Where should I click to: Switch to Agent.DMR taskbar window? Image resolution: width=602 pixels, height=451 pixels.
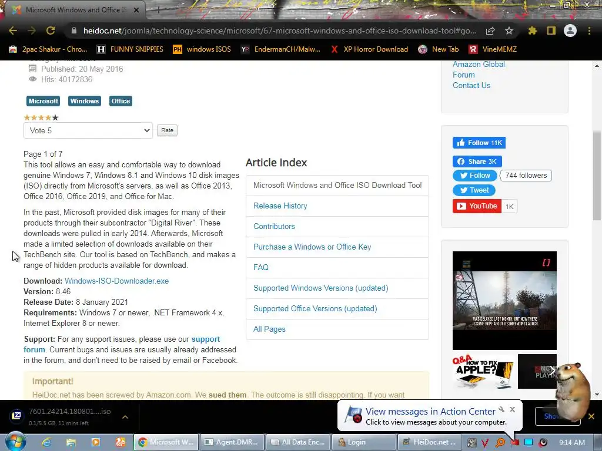(233, 442)
